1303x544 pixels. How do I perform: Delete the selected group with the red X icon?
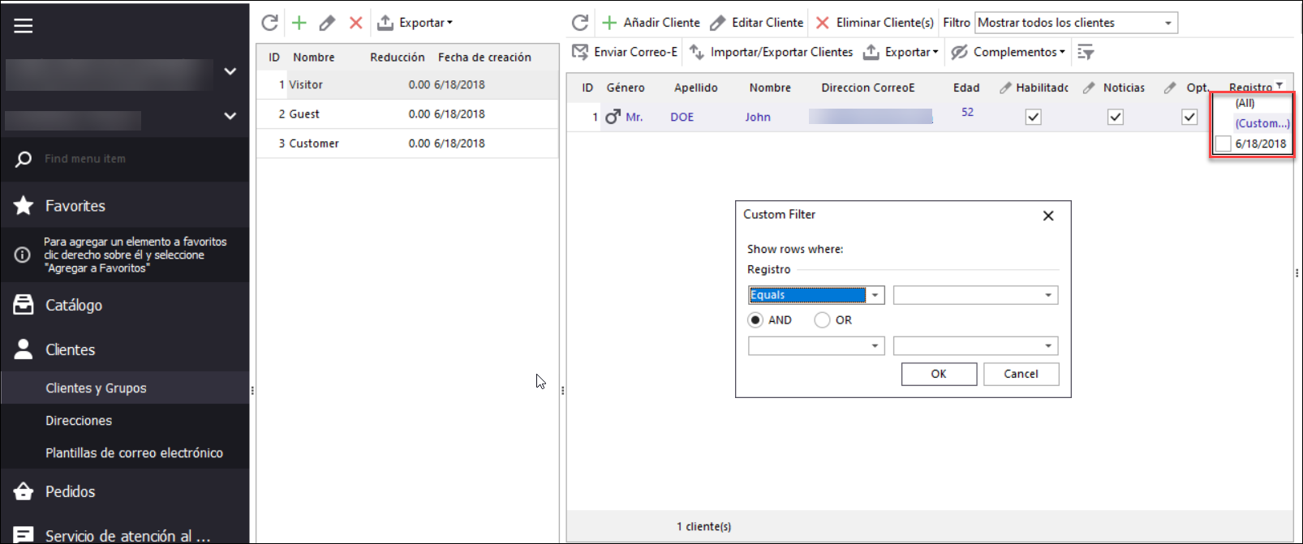click(355, 23)
